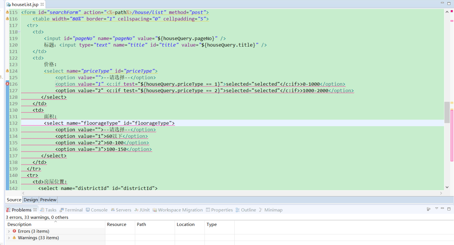The height and width of the screenshot is (245, 454).
Task: Click the yellow warning marker in overview ruler
Action: point(452,103)
